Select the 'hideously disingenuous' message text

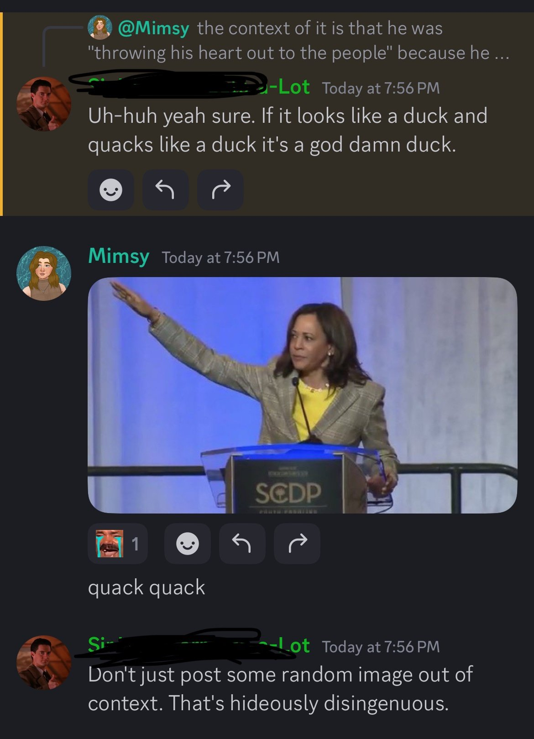click(x=339, y=703)
